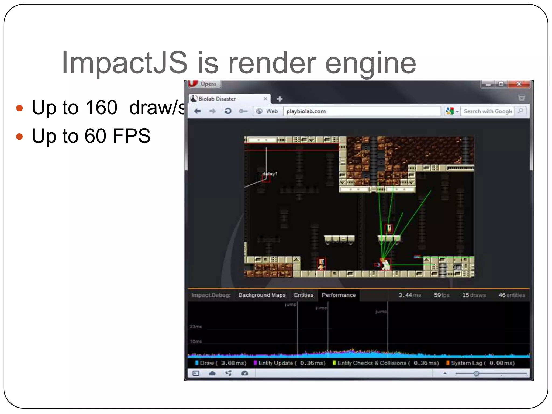The height and width of the screenshot is (414, 552).
Task: Select the Performance debug tab
Action: (x=339, y=295)
